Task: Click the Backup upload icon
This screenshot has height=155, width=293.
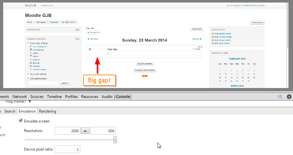Action: tap(31, 63)
